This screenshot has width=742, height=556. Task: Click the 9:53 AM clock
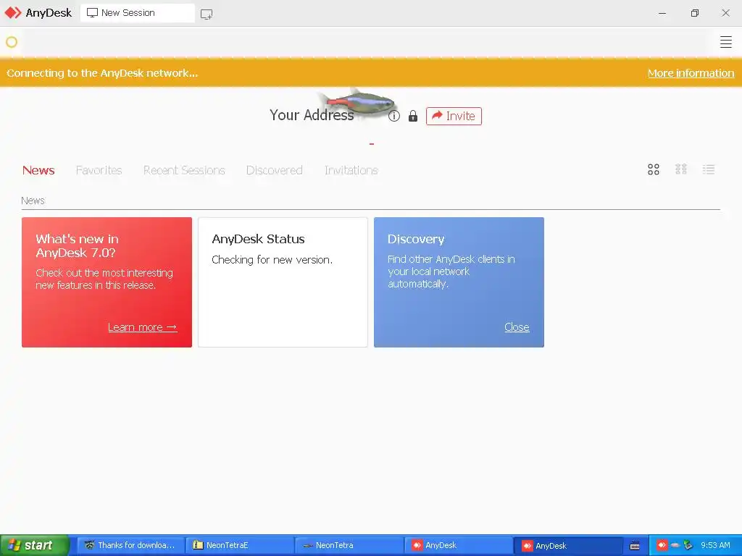[715, 545]
